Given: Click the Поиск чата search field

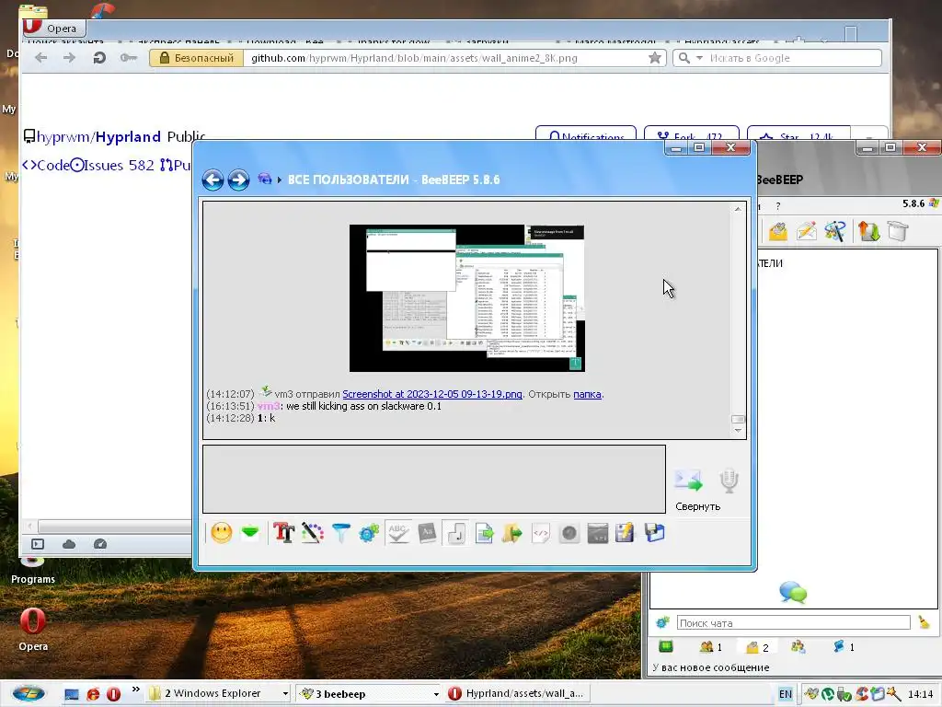Looking at the screenshot, I should 794,623.
